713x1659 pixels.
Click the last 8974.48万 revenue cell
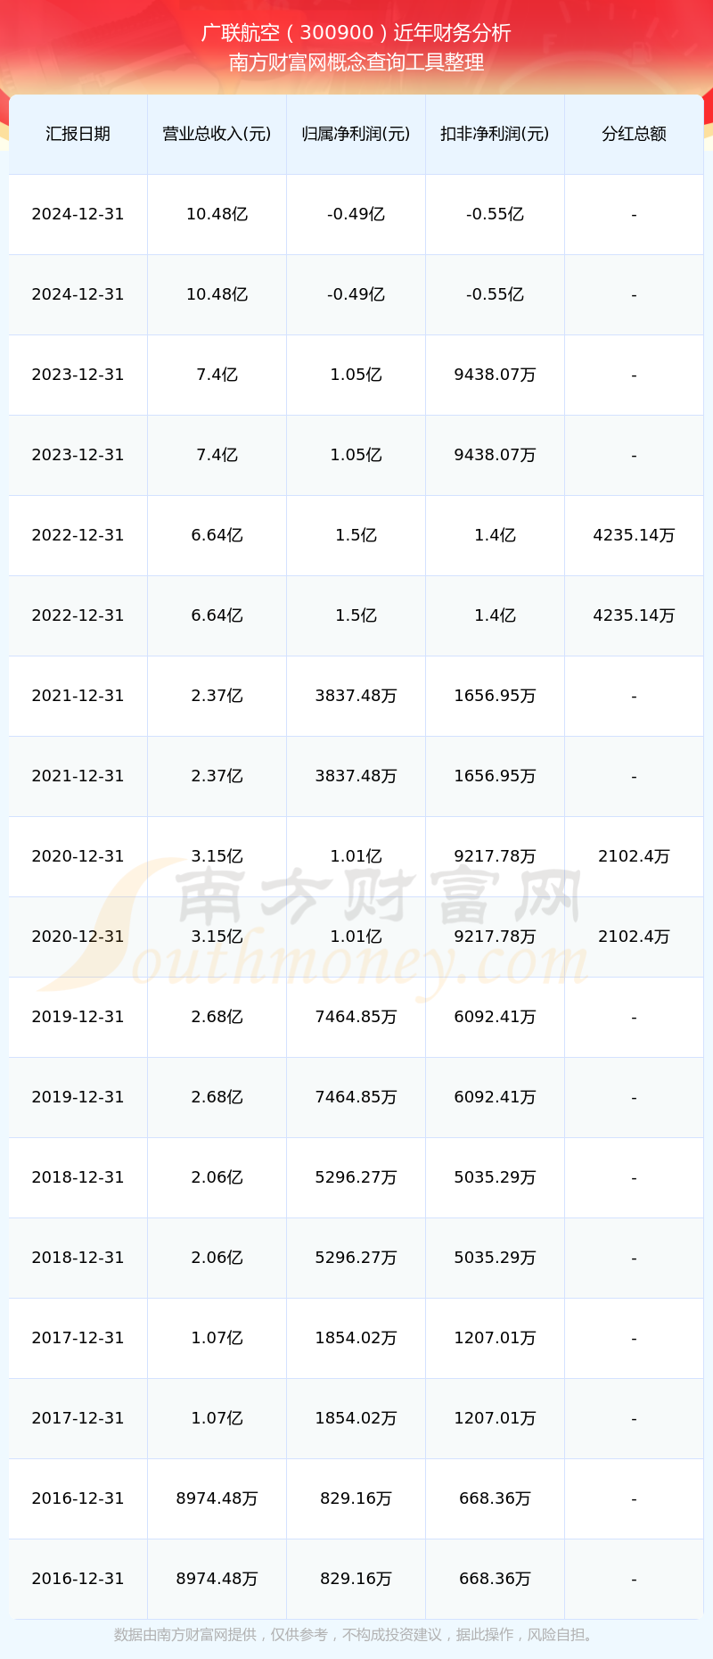(217, 1579)
